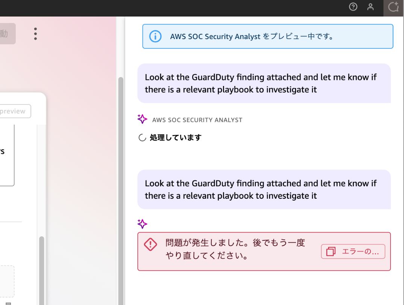Click the left card's inner scrollbar
The height and width of the screenshot is (305, 404).
[41, 270]
